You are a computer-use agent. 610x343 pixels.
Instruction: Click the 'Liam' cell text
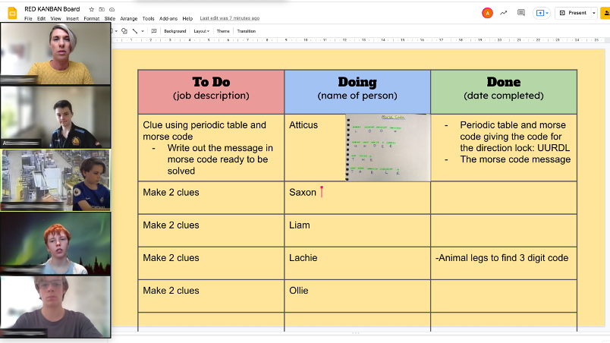pyautogui.click(x=300, y=225)
